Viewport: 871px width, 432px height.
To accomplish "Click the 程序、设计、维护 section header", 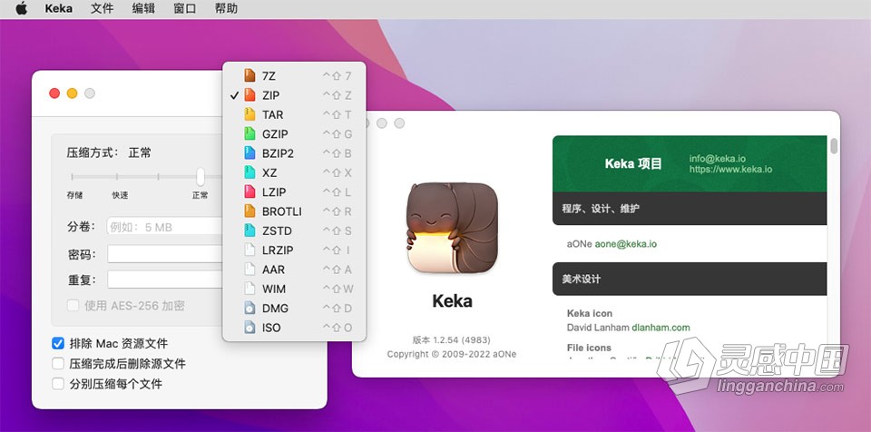I will tap(690, 209).
